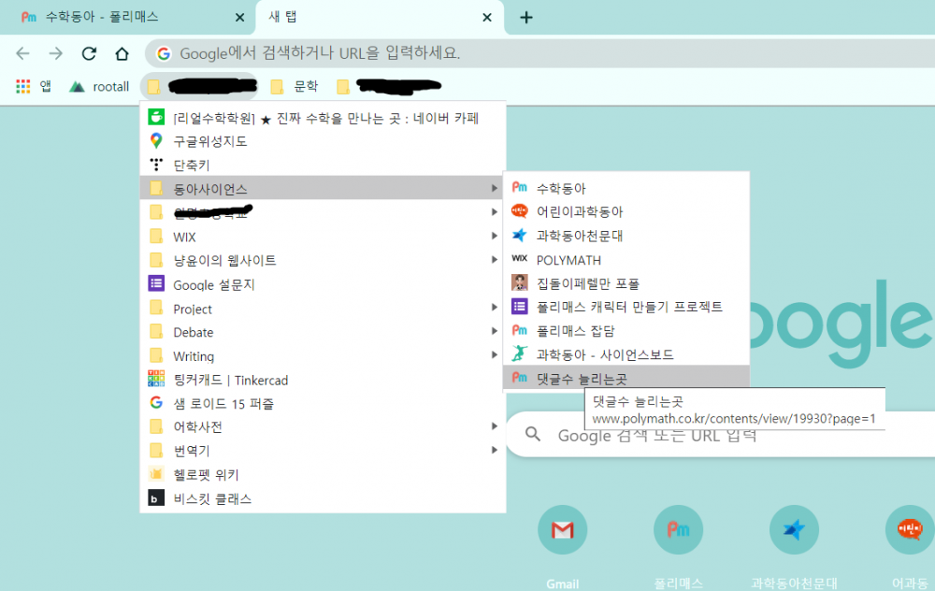Viewport: 935px width, 591px height.
Task: Open a new tab with plus button
Action: pyautogui.click(x=525, y=17)
